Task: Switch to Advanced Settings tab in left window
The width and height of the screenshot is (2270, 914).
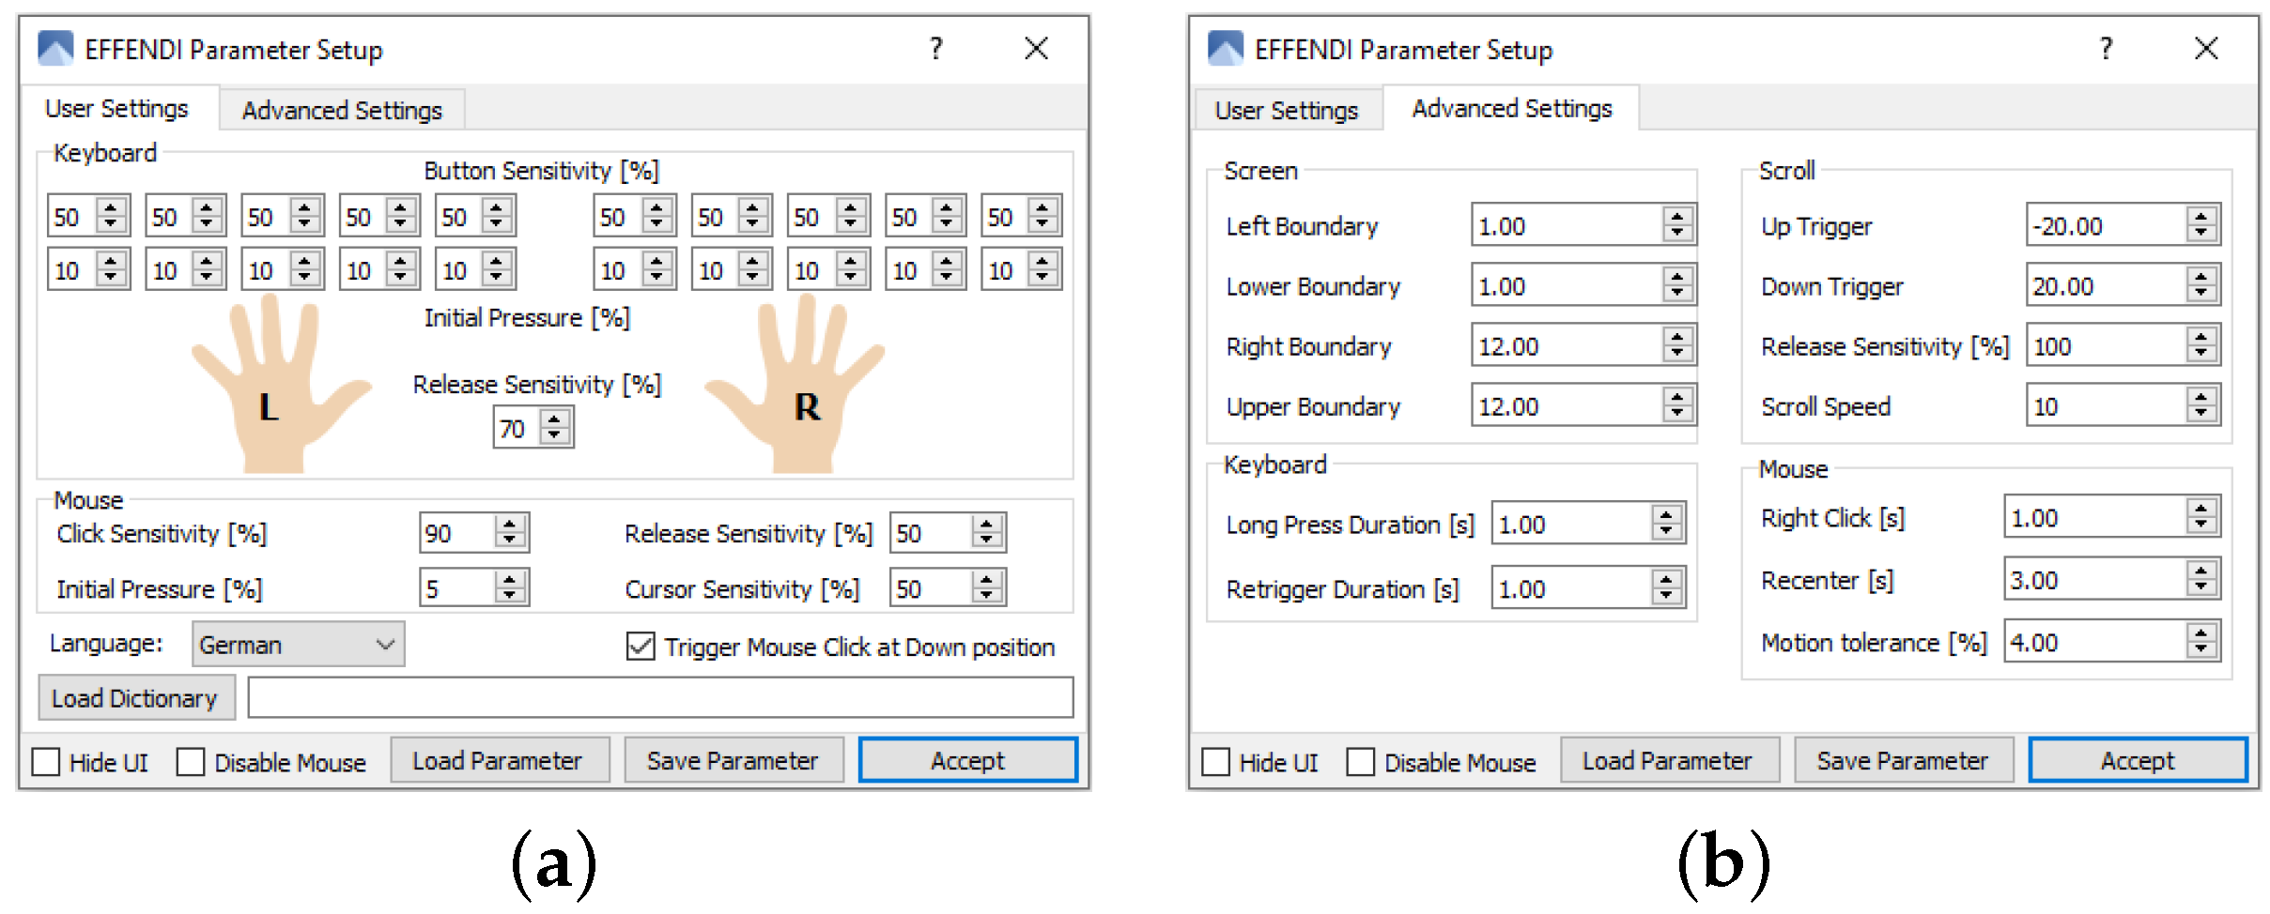Action: coord(342,110)
